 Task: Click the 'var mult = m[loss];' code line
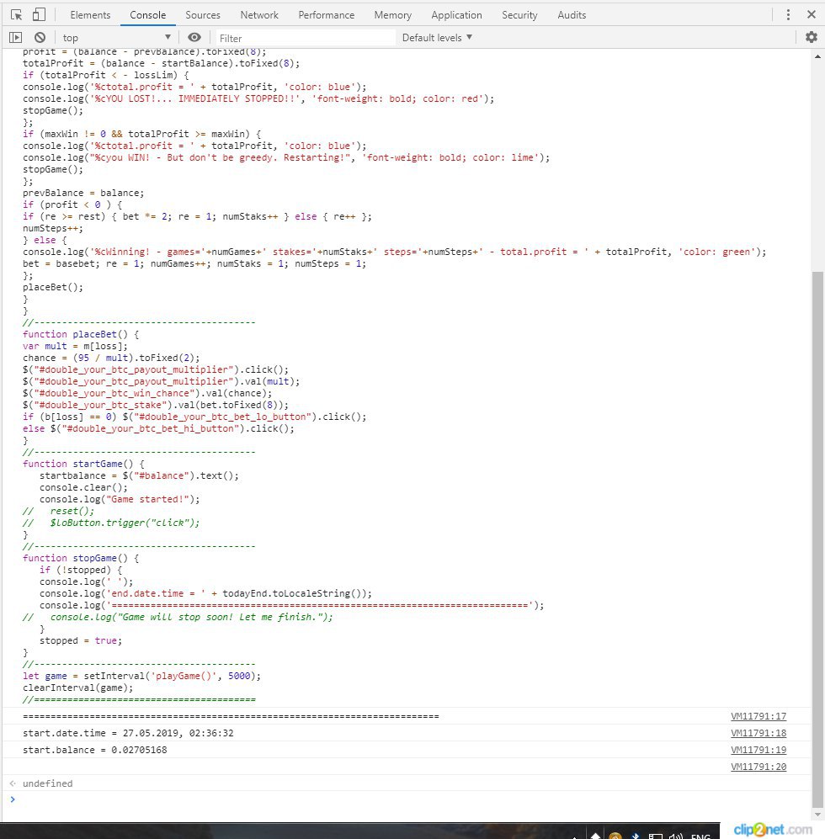pos(75,346)
